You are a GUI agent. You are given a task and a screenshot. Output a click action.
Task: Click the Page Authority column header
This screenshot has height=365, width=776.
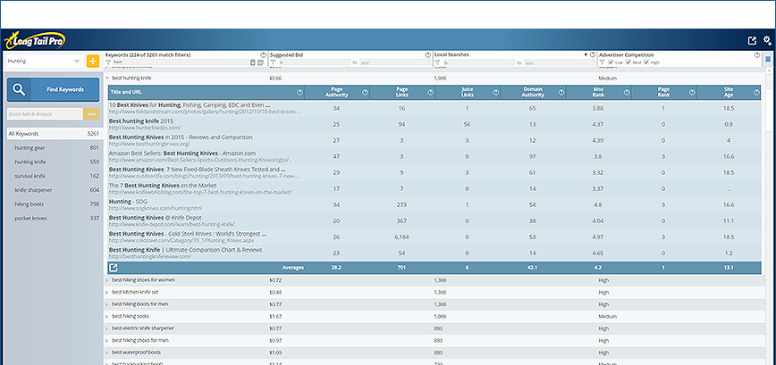tap(336, 92)
